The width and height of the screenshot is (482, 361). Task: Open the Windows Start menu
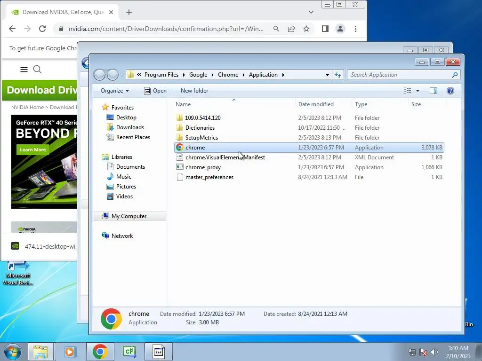pos(12,352)
